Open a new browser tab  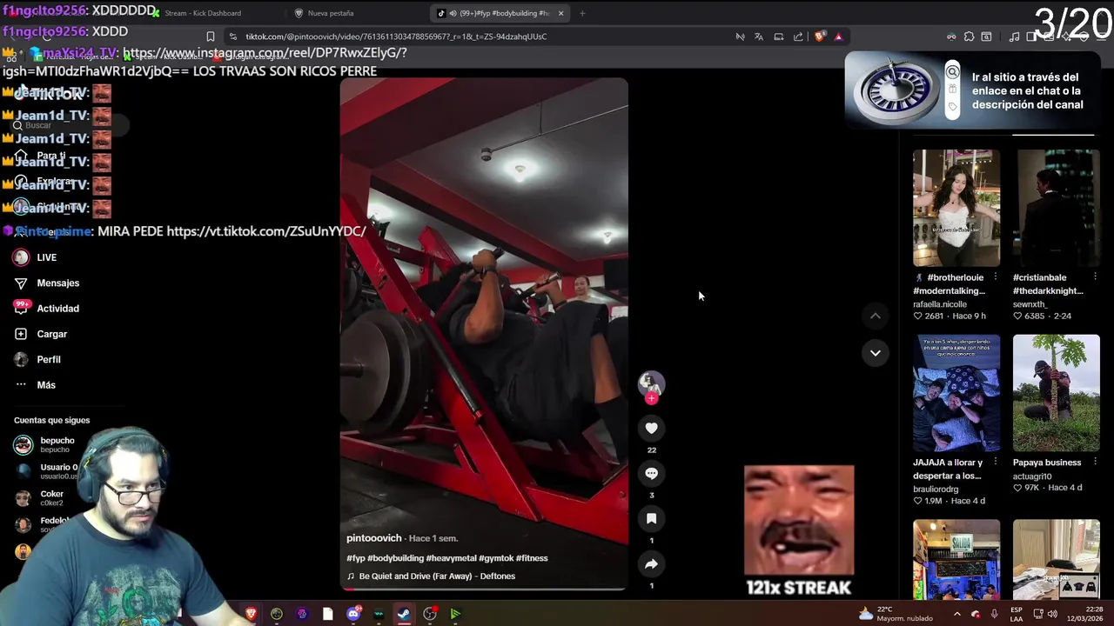[582, 13]
